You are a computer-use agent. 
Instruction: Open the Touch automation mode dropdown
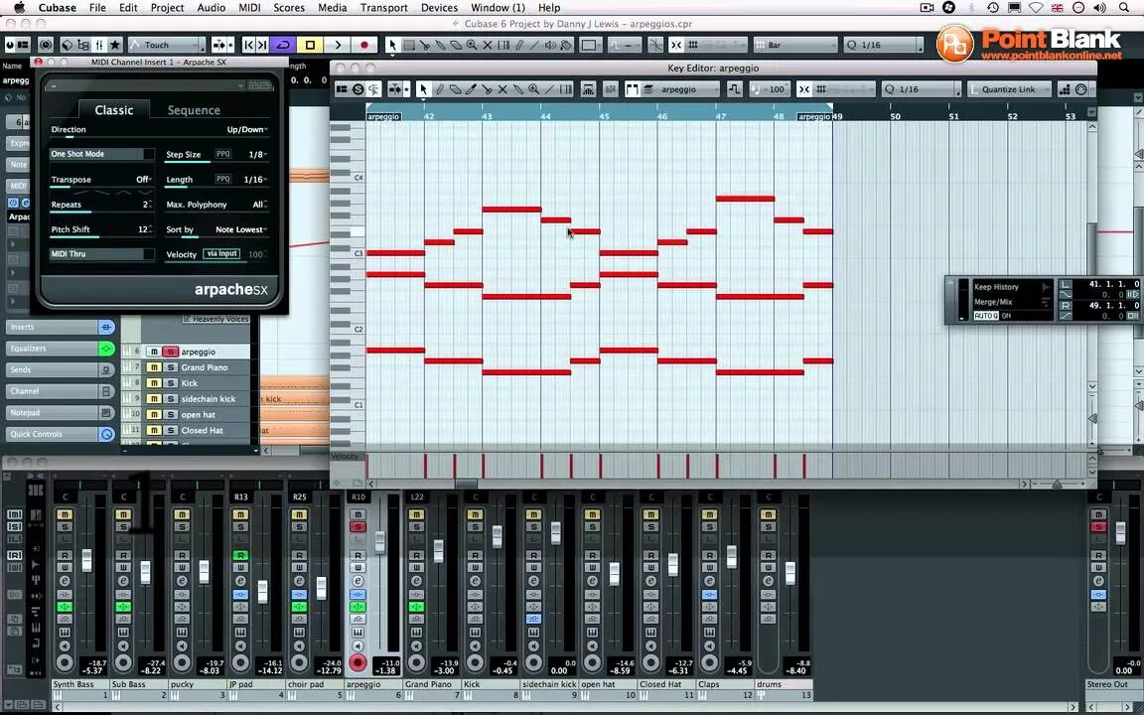pyautogui.click(x=167, y=46)
